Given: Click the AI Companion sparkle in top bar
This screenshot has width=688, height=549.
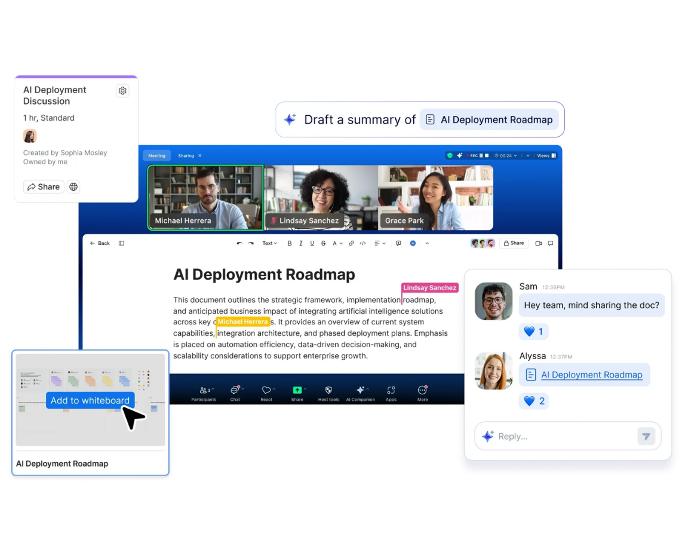Looking at the screenshot, I should [x=459, y=155].
